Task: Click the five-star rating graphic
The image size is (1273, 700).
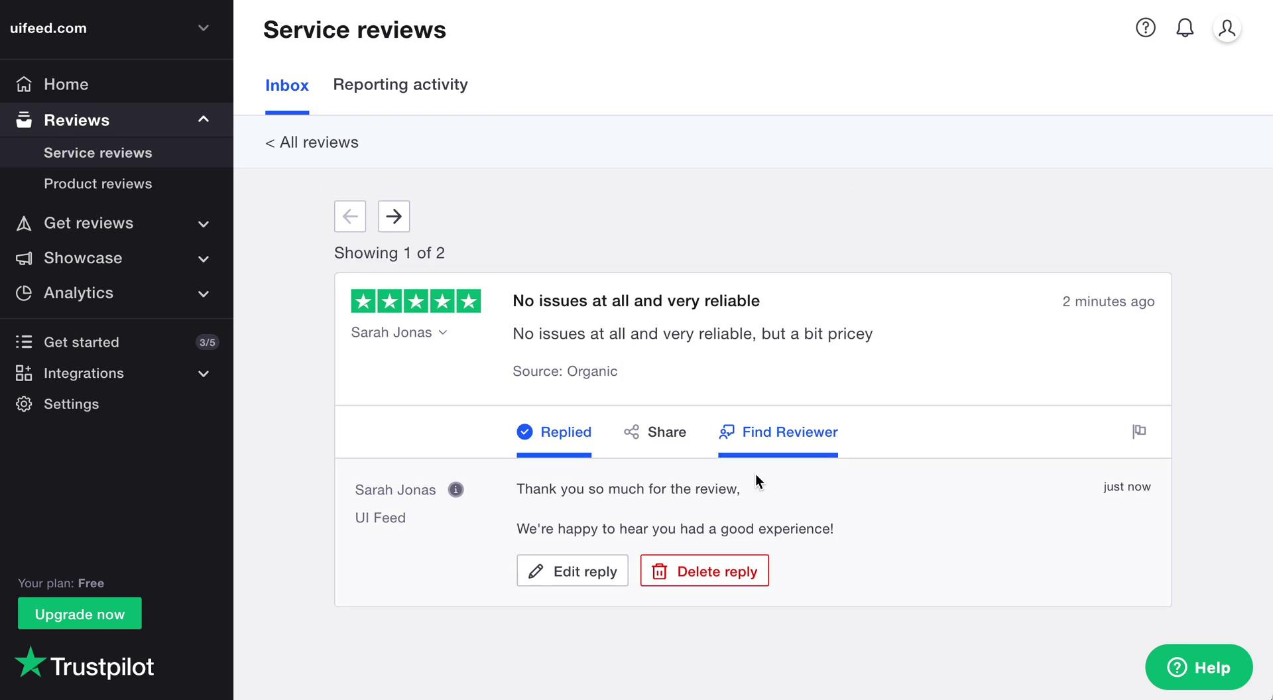Action: [x=416, y=301]
